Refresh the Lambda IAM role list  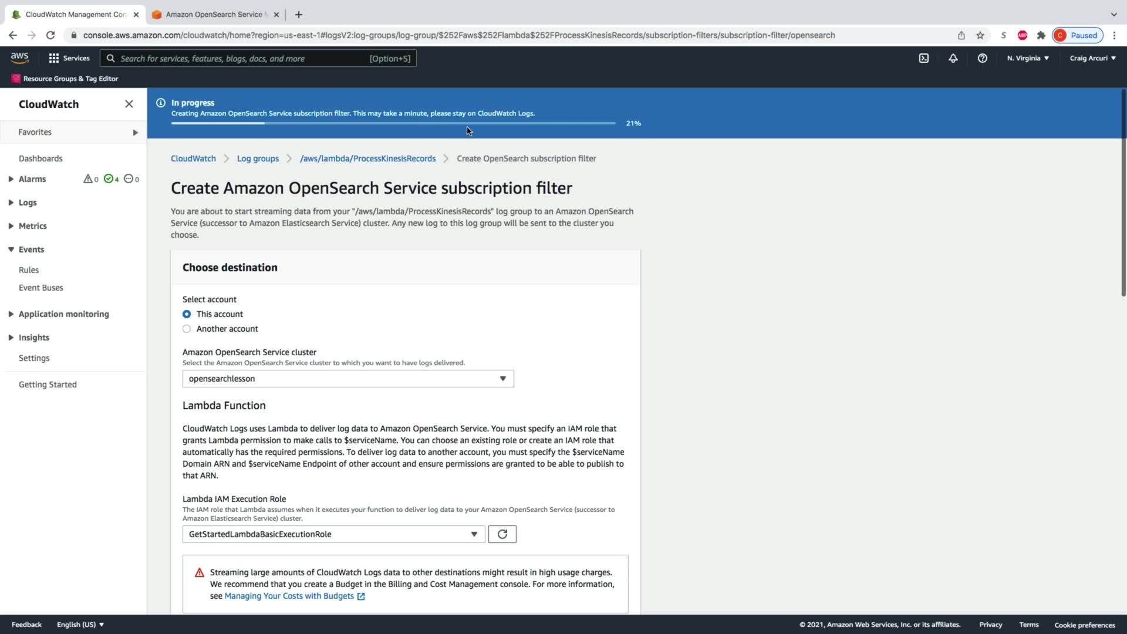(502, 534)
